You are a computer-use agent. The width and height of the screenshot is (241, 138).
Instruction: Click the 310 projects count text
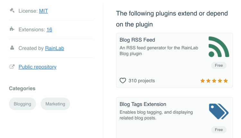(x=142, y=81)
